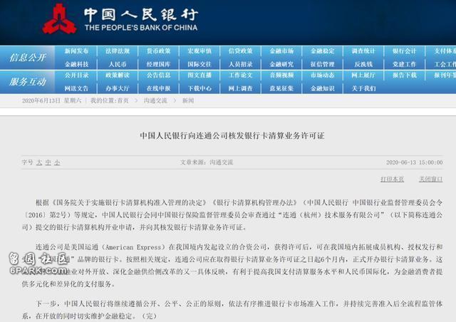Open 音频视频 under 服务互动
The height and width of the screenshot is (322, 456).
[281, 76]
